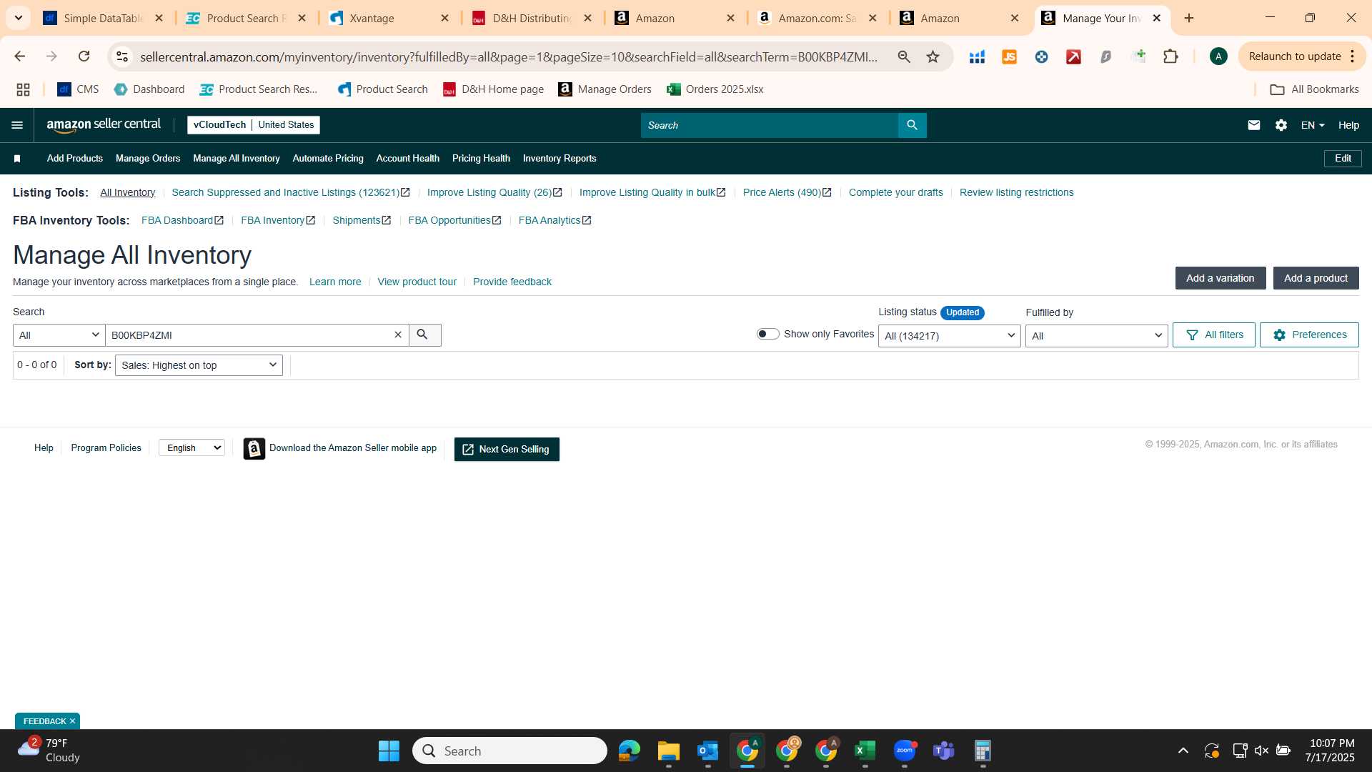
Task: Open Outlook from the taskbar
Action: coord(708,751)
